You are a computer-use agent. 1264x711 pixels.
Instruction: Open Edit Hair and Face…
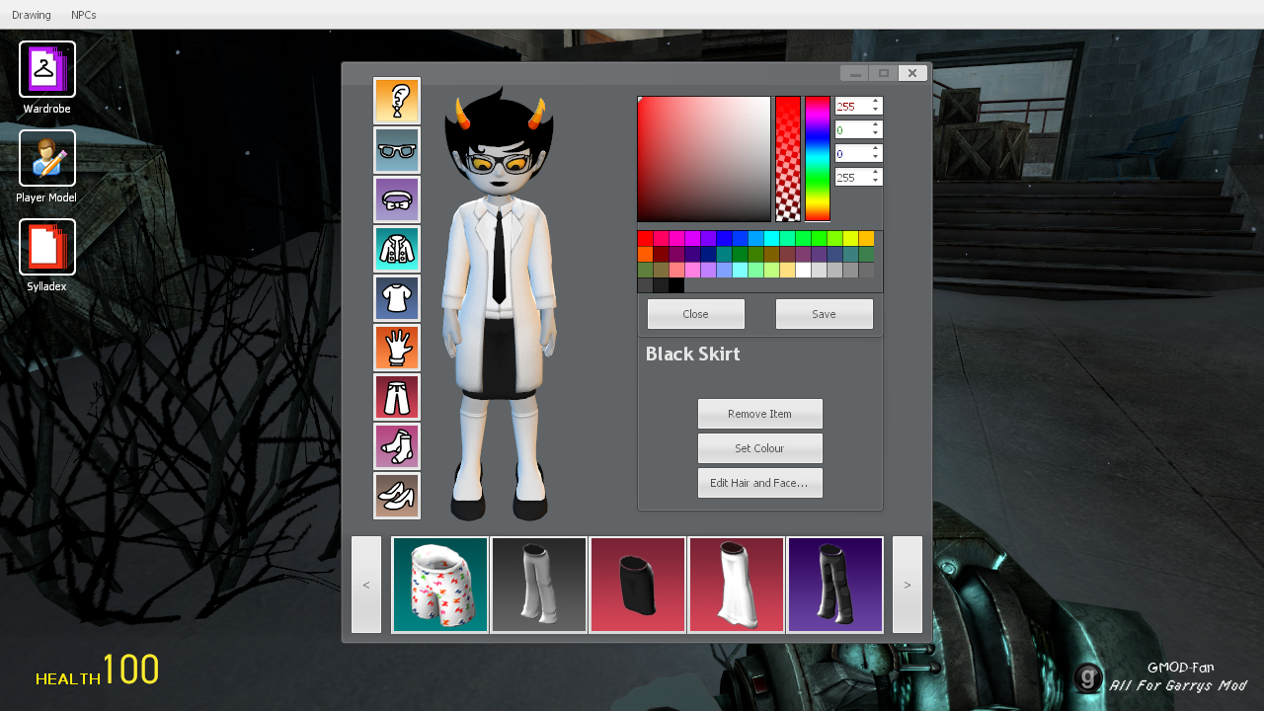tap(760, 483)
